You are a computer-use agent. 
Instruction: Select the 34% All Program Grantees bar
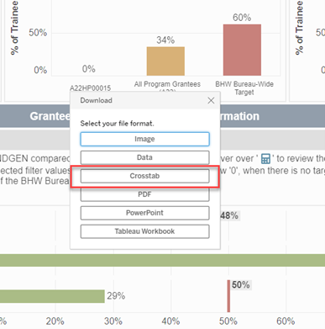165,61
